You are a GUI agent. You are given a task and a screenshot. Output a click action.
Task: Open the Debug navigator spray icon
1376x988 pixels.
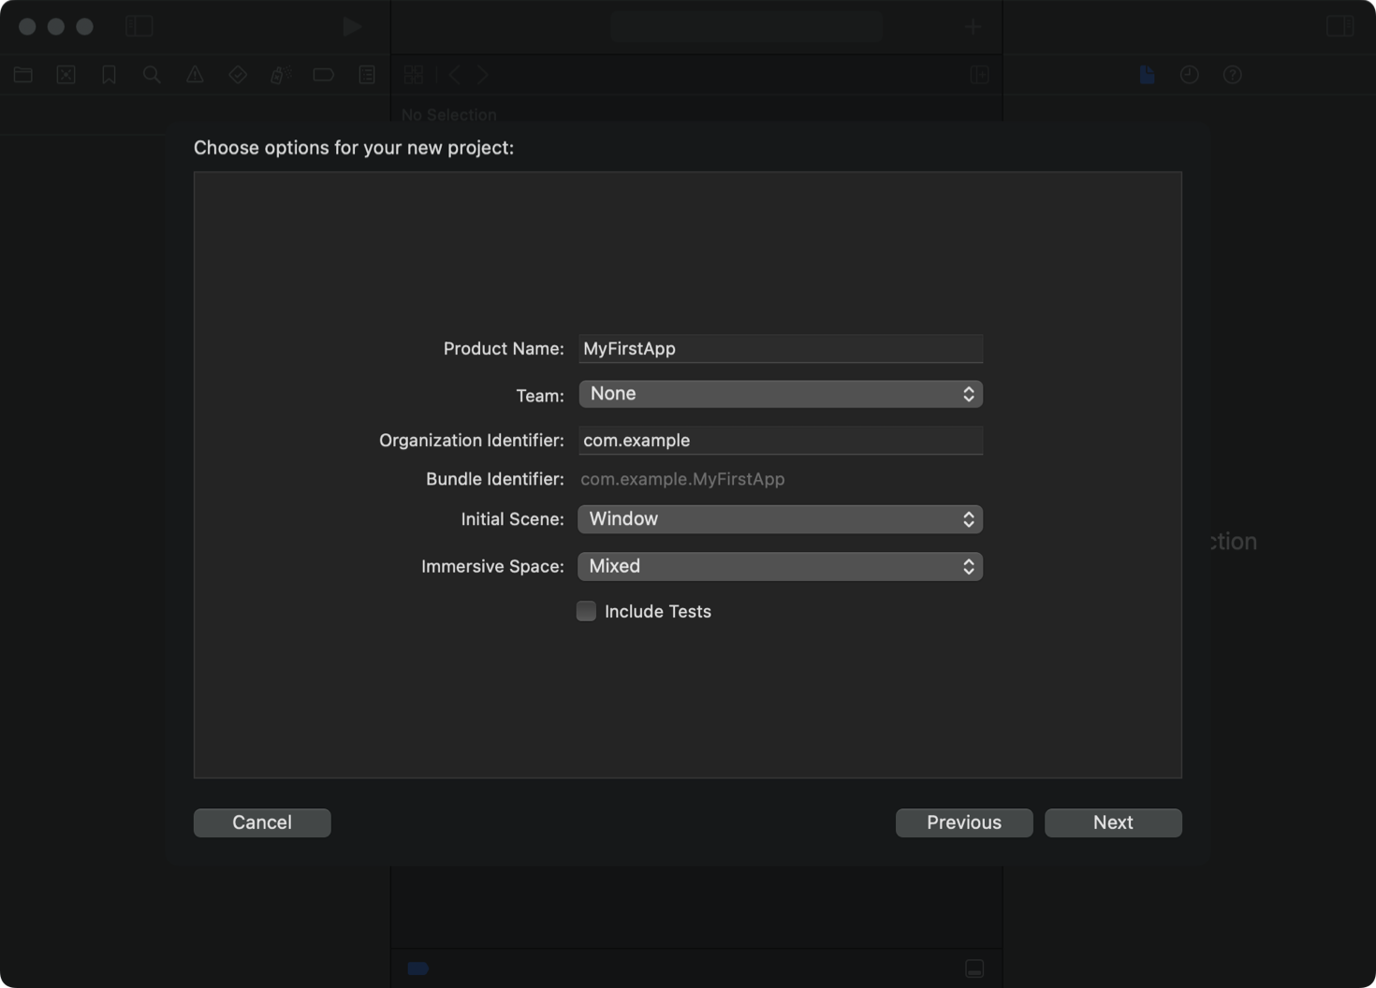[x=281, y=75]
